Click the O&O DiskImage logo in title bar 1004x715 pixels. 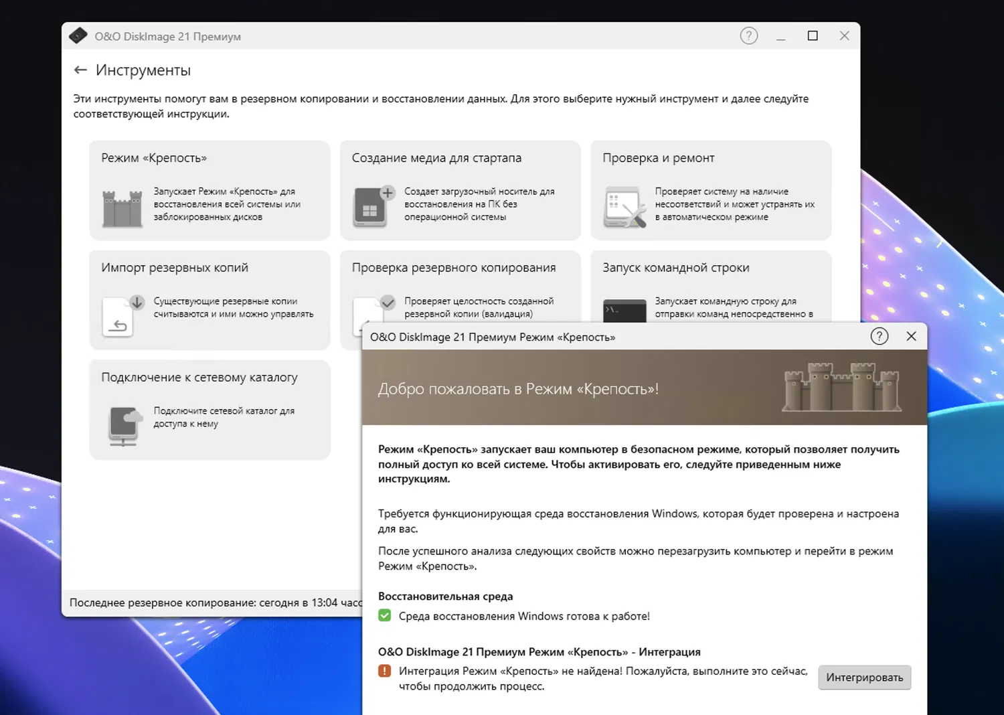pos(78,35)
